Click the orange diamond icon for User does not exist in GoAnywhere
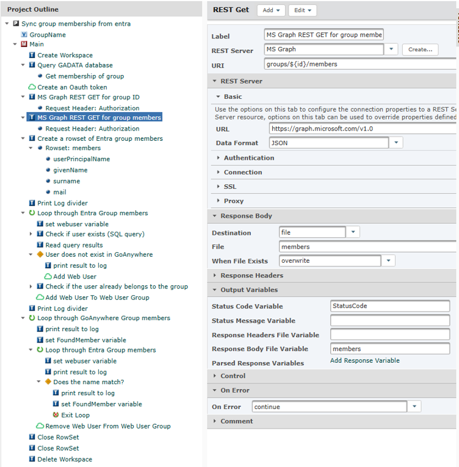The width and height of the screenshot is (459, 467). click(40, 254)
